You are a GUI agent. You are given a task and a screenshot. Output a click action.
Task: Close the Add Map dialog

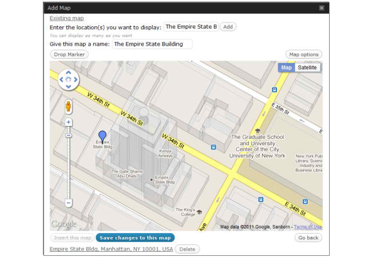[322, 8]
